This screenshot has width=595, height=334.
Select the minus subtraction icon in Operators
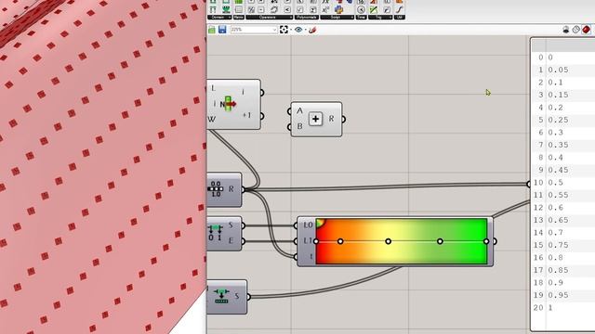tap(261, 9)
